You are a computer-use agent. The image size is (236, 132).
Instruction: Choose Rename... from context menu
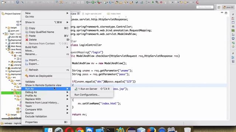coord(46,54)
